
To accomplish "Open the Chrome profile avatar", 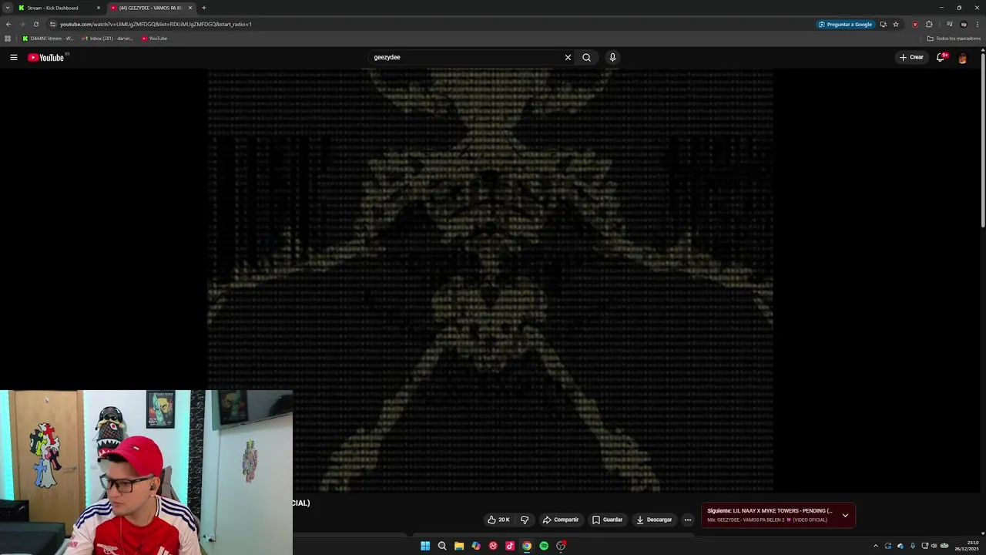I will (963, 24).
